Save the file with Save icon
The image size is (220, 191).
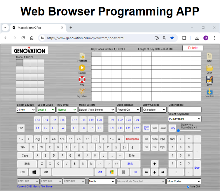pyautogui.click(x=209, y=80)
